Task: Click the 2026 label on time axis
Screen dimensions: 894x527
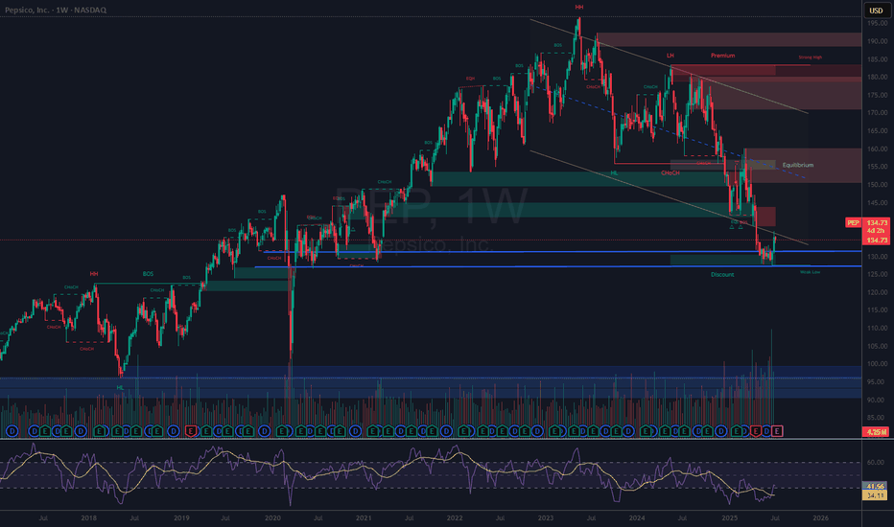Action: click(820, 517)
